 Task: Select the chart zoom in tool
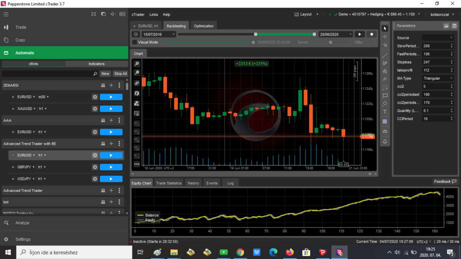pyautogui.click(x=136, y=64)
